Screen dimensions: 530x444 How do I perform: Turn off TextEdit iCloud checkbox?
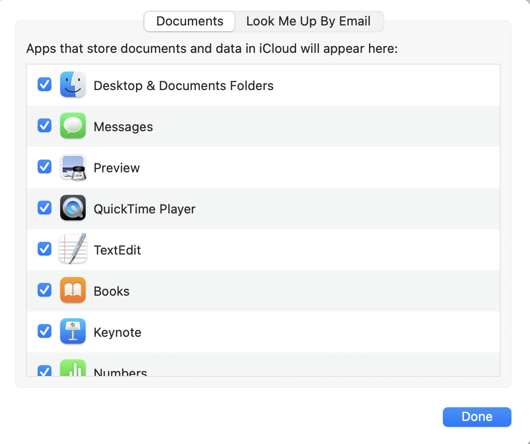point(45,250)
